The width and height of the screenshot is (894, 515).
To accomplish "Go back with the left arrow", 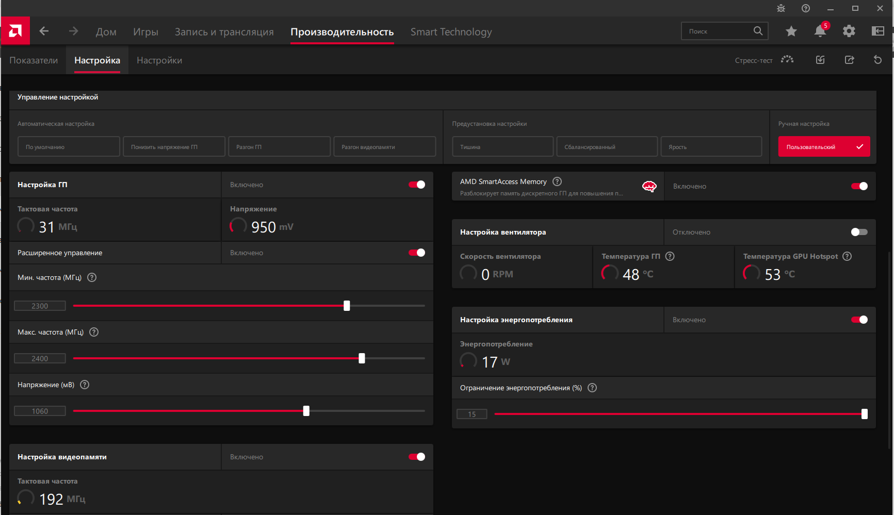I will pos(44,31).
